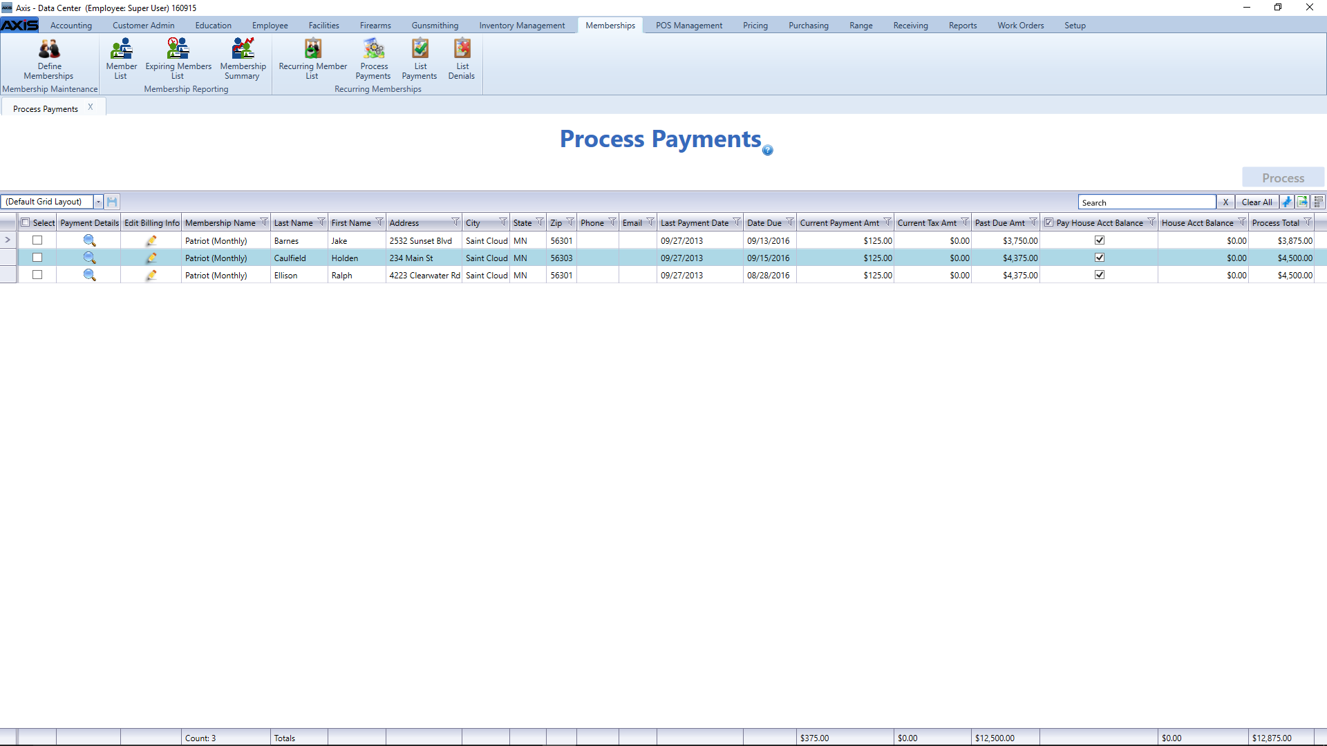The height and width of the screenshot is (746, 1327).
Task: Filter the Email column
Action: pyautogui.click(x=650, y=222)
